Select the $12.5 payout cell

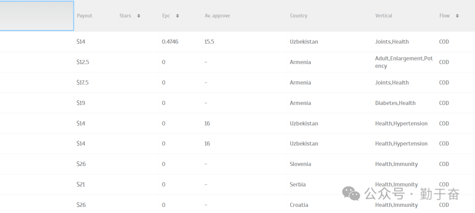83,62
